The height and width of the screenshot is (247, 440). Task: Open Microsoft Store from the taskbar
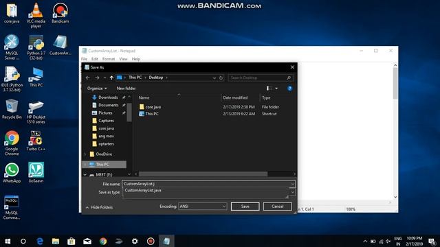coord(71,241)
